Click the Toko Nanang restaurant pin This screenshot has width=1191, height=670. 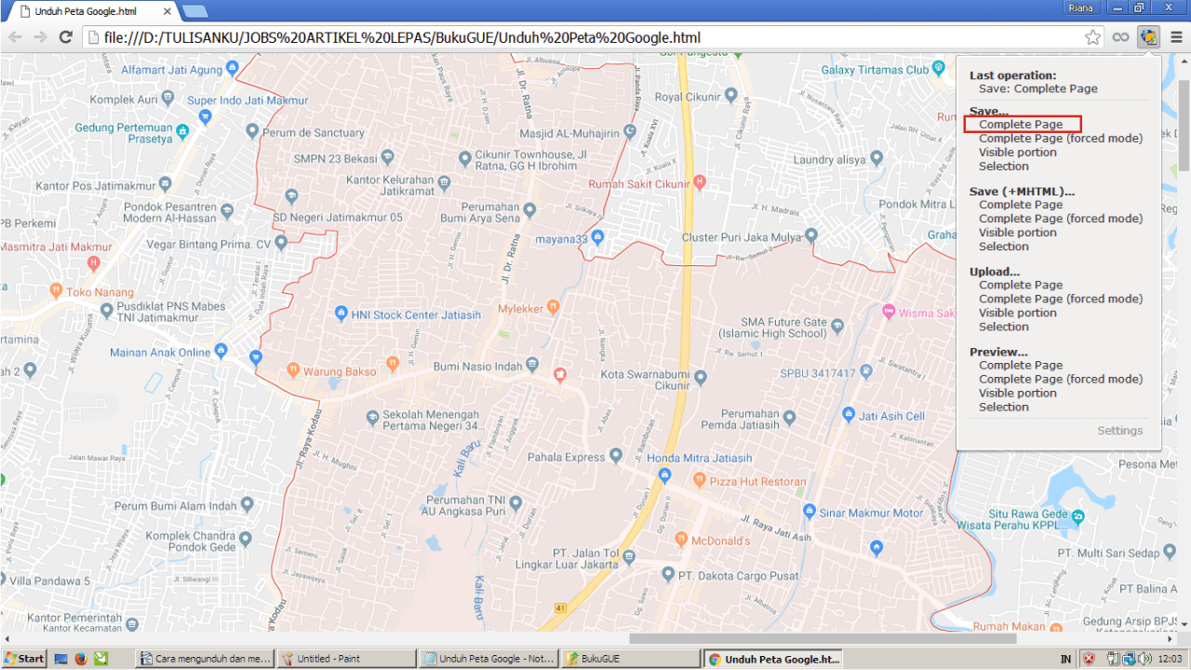coord(57,291)
